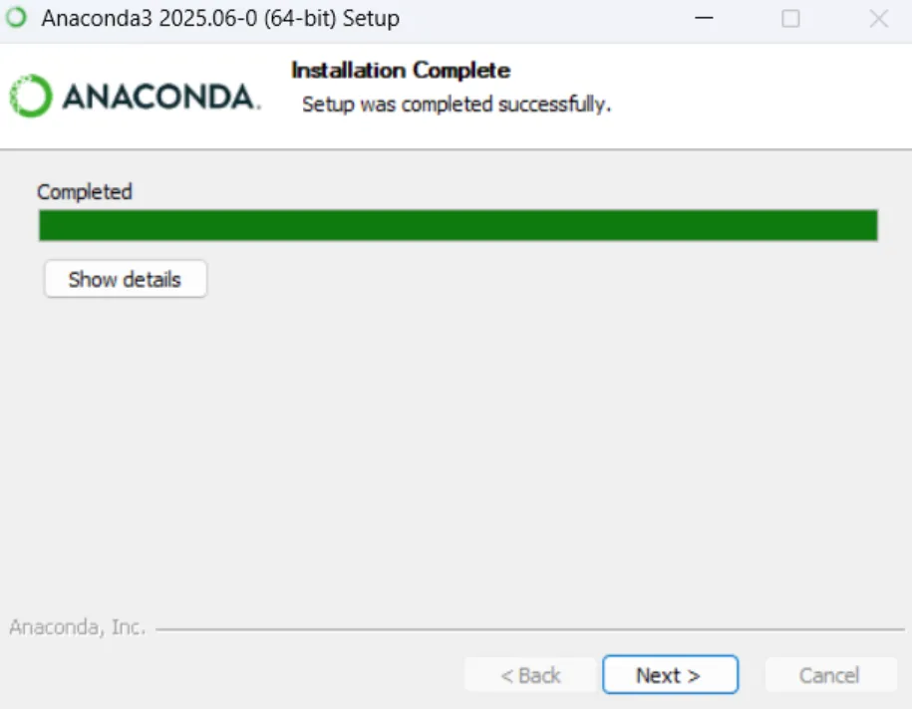Click the 'Anaconda, Inc.' branding text
The height and width of the screenshot is (709, 912).
click(78, 627)
